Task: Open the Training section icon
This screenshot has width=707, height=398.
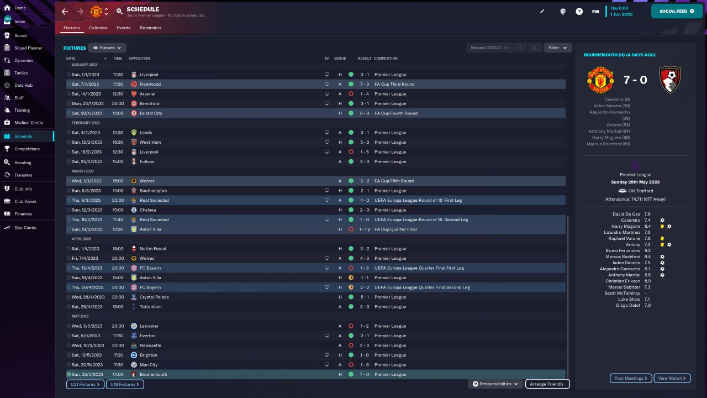Action: coord(8,110)
